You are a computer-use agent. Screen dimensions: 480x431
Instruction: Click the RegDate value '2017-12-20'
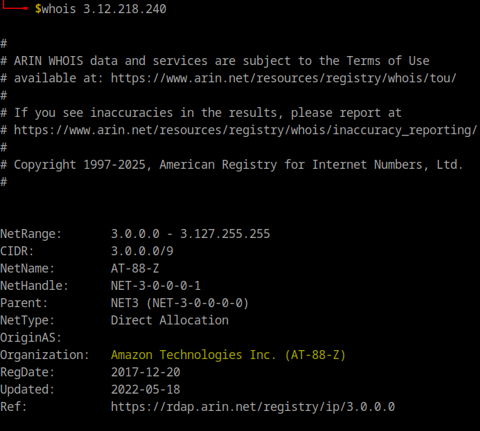pos(145,372)
